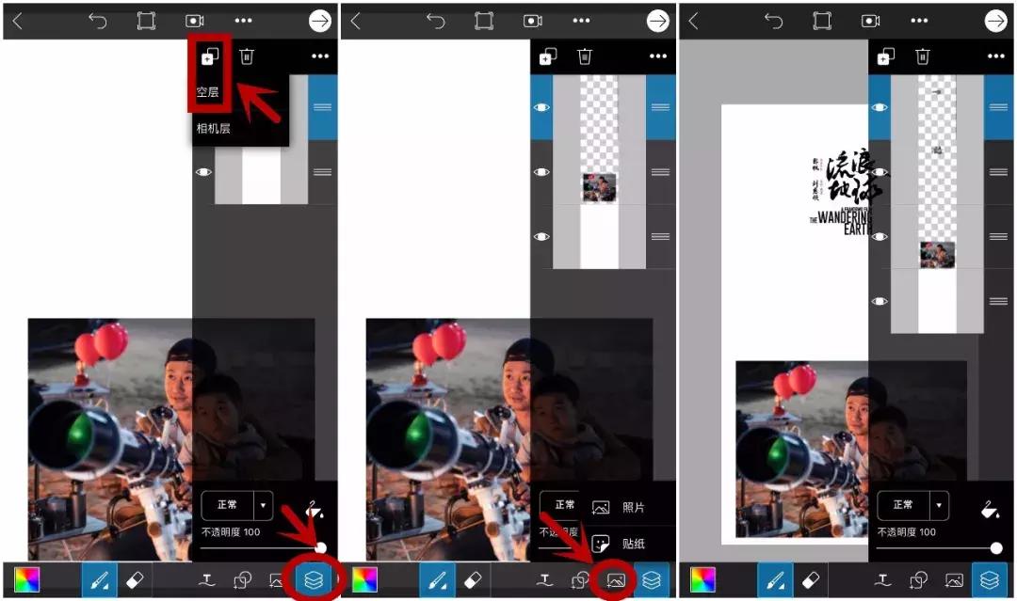Open canvas frame tool in right screenshot
Viewport: 1017px width, 601px height.
[822, 21]
